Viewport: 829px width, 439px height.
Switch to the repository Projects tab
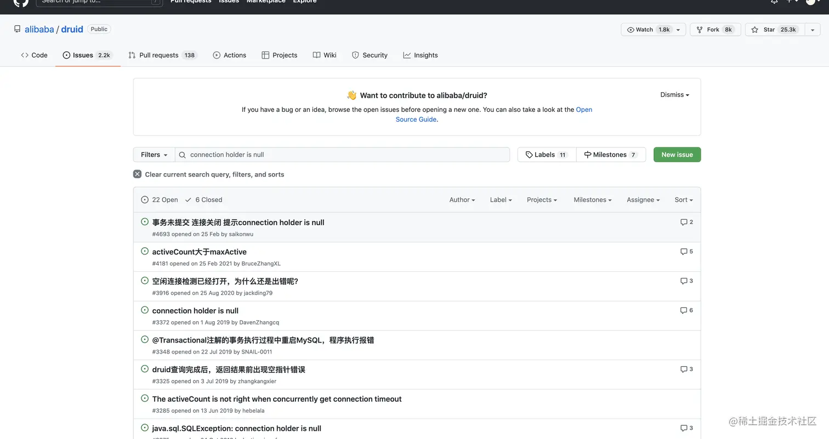tap(280, 55)
